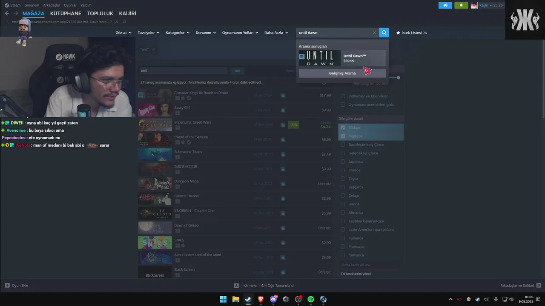545x306 pixels.
Task: Clear the search box with X icon
Action: pyautogui.click(x=374, y=33)
